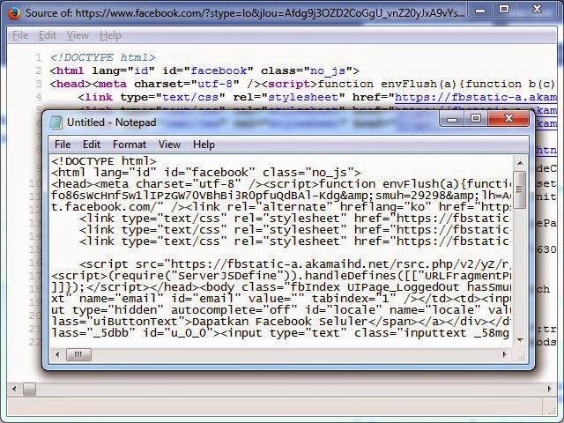Click the html lang="id" line in Notepad

point(205,173)
